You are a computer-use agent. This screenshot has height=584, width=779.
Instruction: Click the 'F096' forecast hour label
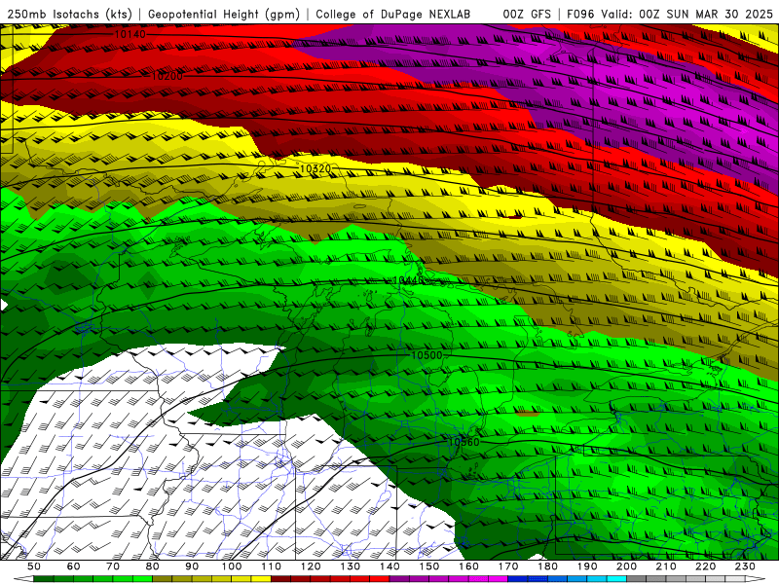(580, 14)
